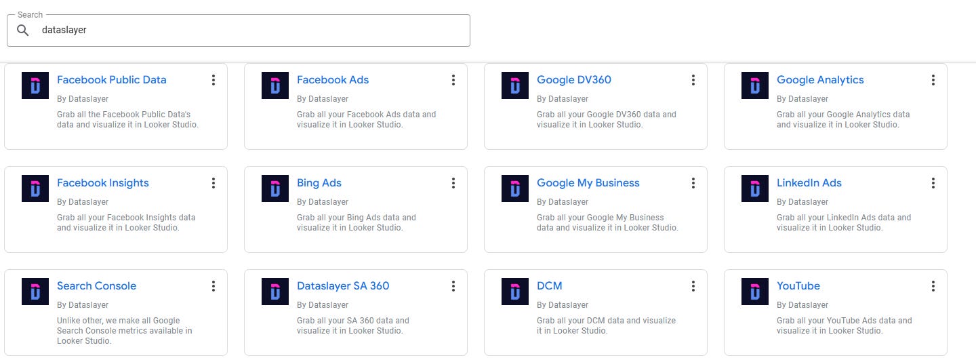This screenshot has height=360, width=976.
Task: Open more options for LinkedIn Ads
Action: (x=933, y=183)
